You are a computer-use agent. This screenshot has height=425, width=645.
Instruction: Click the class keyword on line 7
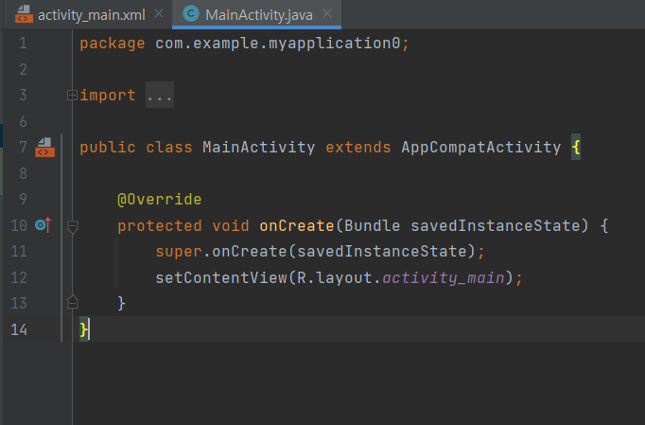169,148
